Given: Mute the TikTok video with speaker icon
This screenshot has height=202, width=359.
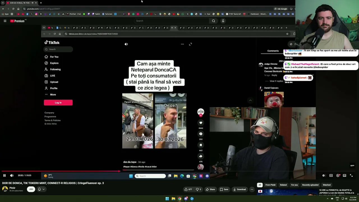Looking at the screenshot, I should (126, 44).
